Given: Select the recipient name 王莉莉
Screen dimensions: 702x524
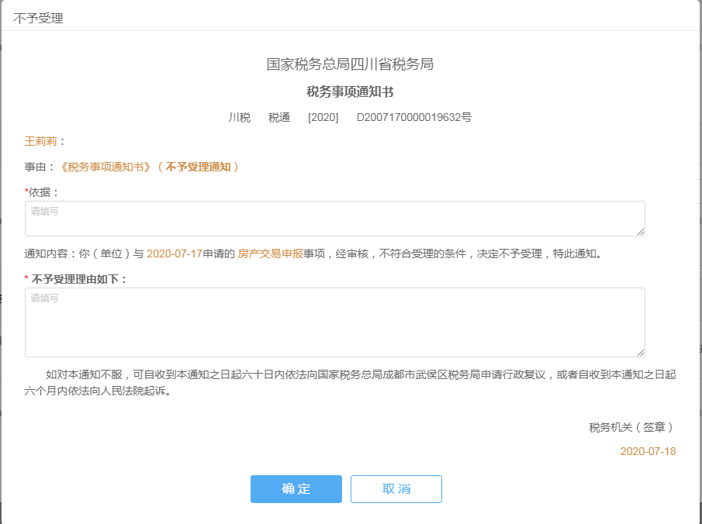Looking at the screenshot, I should click(x=41, y=141).
